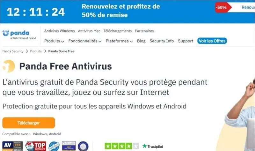Expand the Plateformes dropdown menu

tap(119, 41)
